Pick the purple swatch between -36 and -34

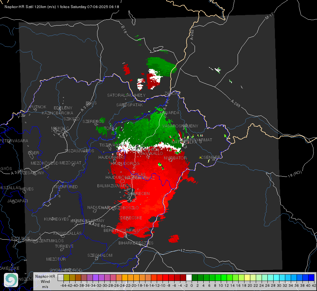(x=90, y=277)
